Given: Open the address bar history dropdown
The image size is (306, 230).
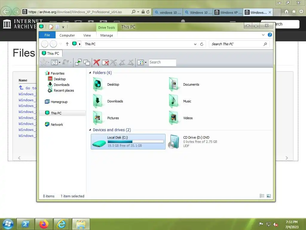Looking at the screenshot, I should click(195, 44).
